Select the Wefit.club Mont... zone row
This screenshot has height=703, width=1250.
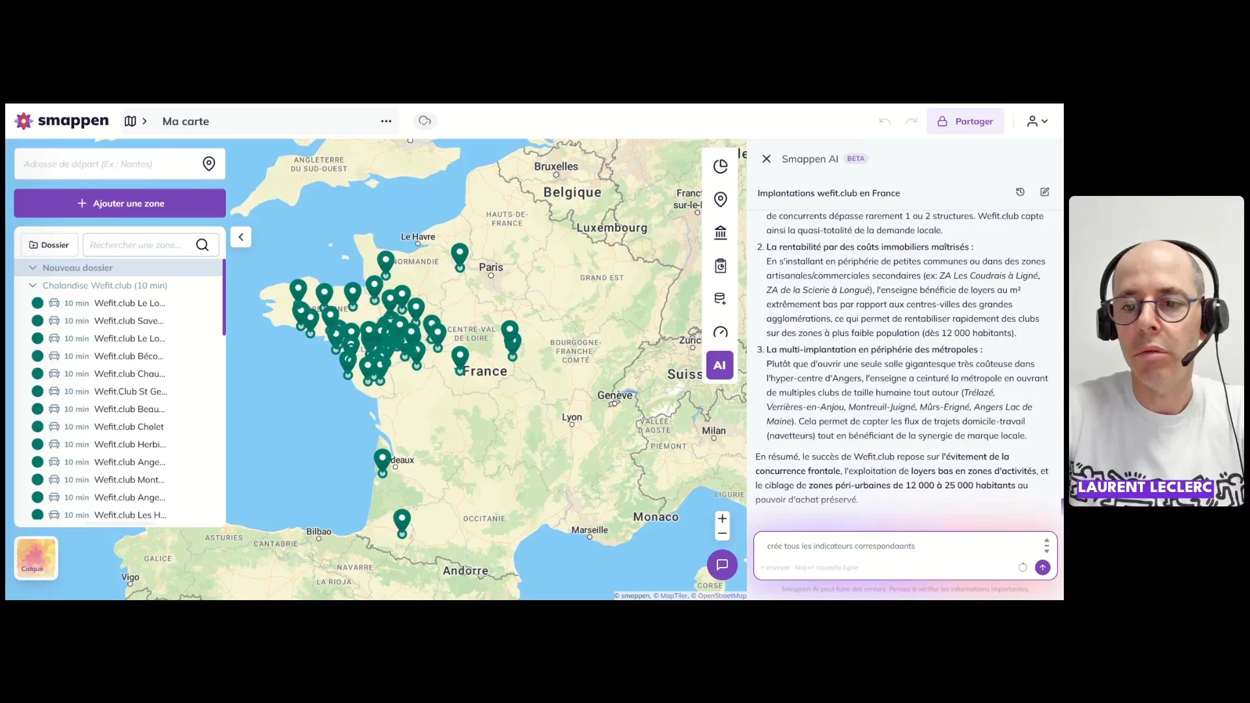pyautogui.click(x=120, y=480)
